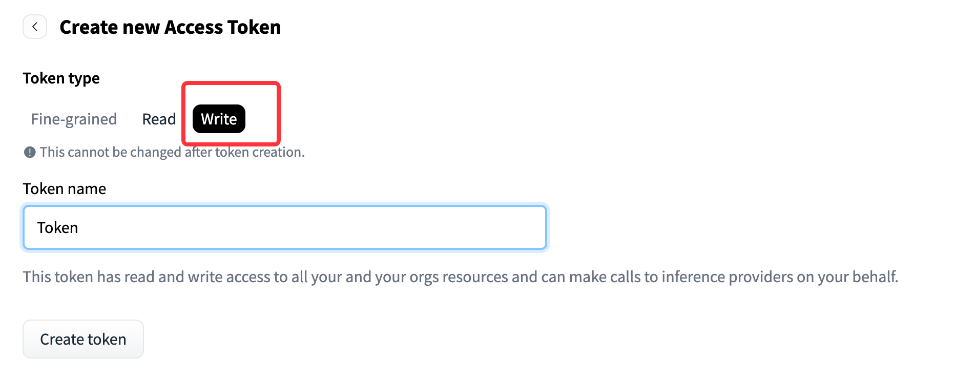The width and height of the screenshot is (955, 380).
Task: Click inside the blue-outlined name textbox
Action: (x=285, y=228)
